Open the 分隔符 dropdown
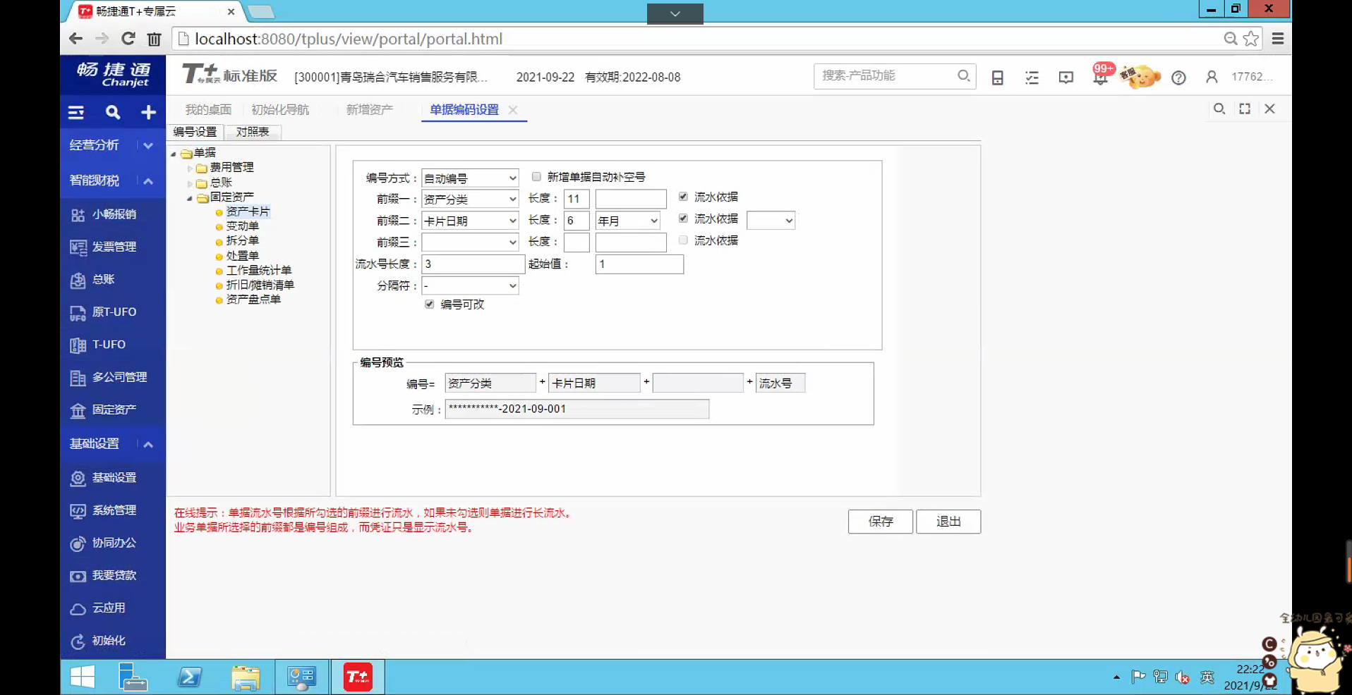The image size is (1352, 695). click(470, 285)
